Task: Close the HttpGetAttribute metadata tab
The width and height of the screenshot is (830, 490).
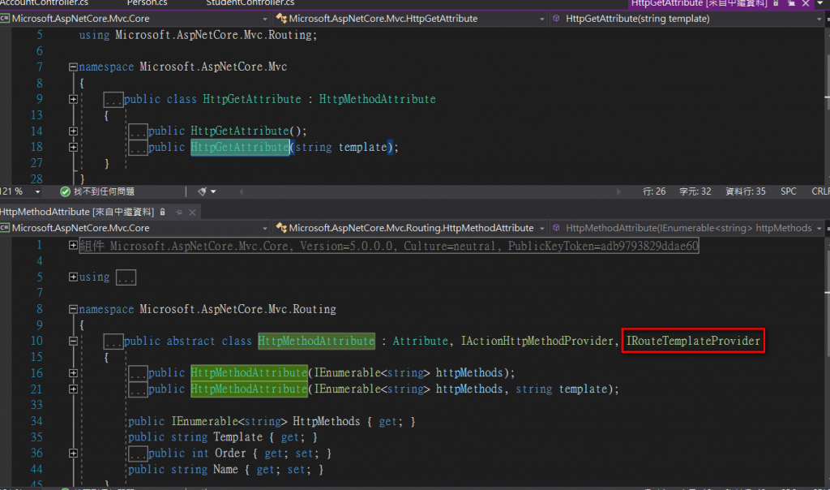Action: point(805,3)
